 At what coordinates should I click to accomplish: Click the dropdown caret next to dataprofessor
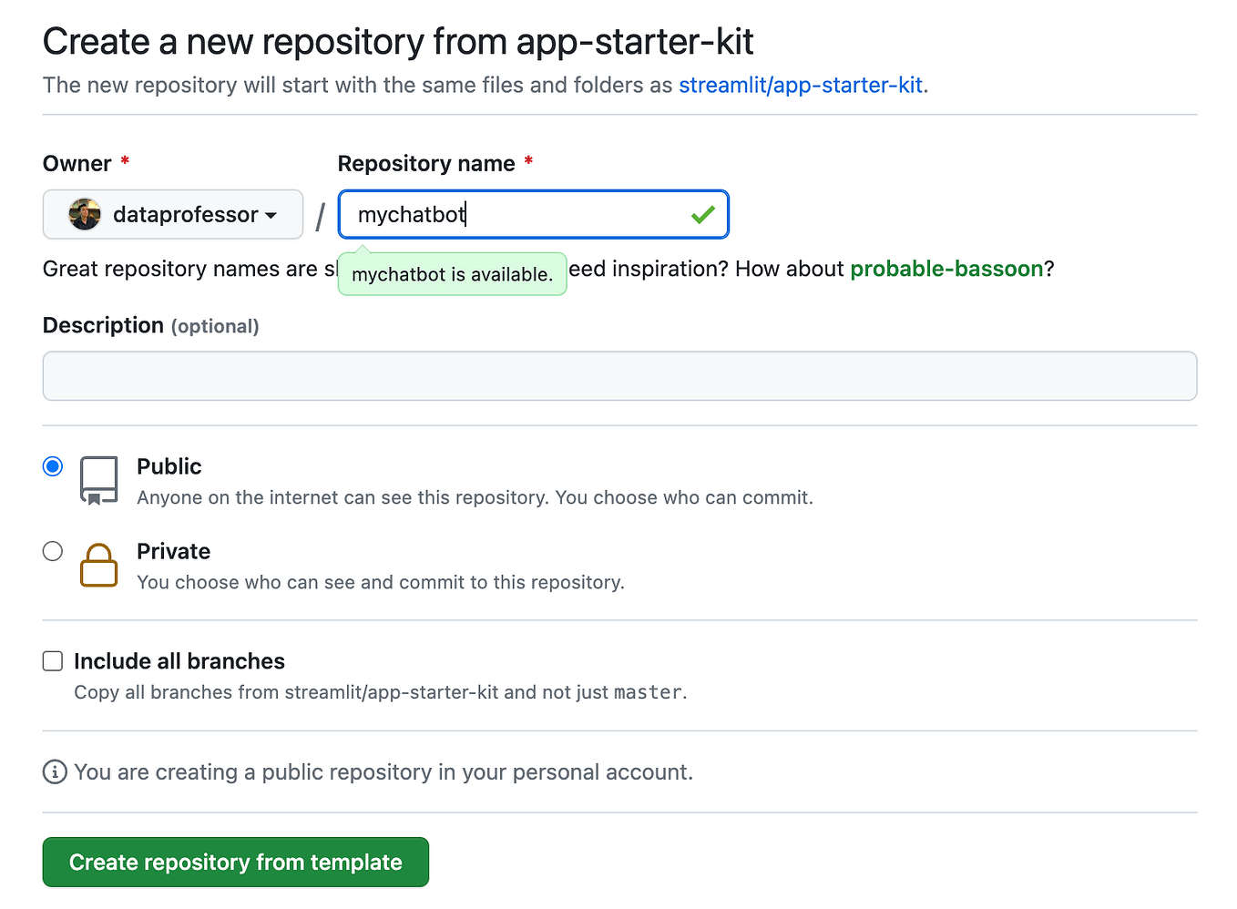click(271, 216)
